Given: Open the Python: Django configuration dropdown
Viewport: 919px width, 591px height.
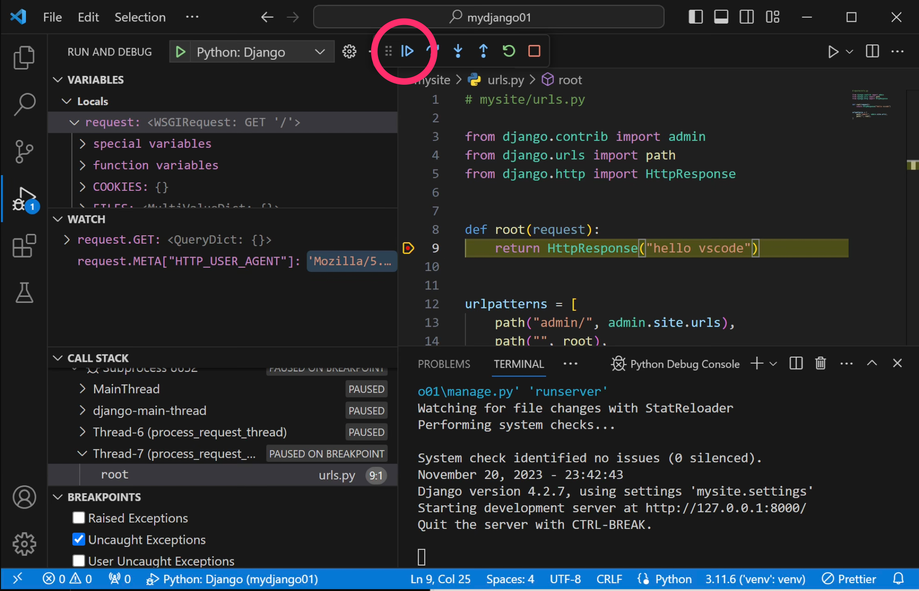Looking at the screenshot, I should (x=319, y=51).
